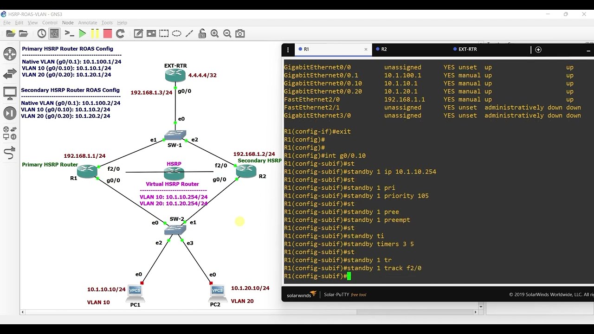Click the Zoom out magnifier
The image size is (594, 334).
tap(227, 33)
